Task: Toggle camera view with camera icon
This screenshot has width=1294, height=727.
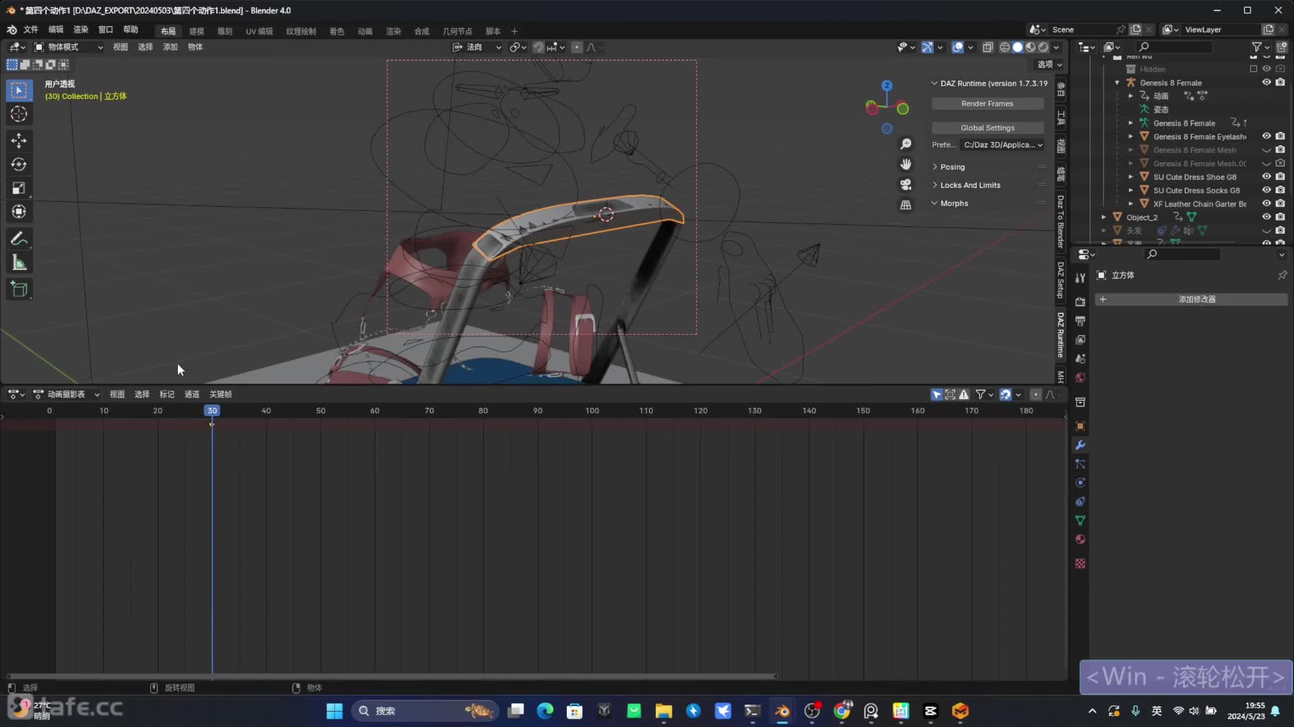Action: 906,184
